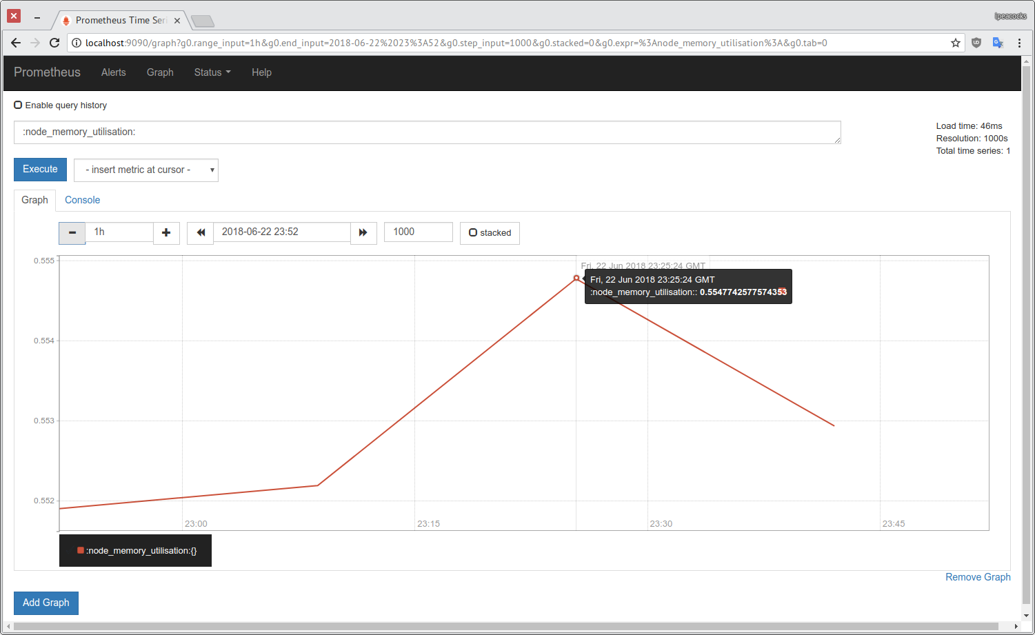Go to Prometheus home brand link
1035x635 pixels.
47,72
